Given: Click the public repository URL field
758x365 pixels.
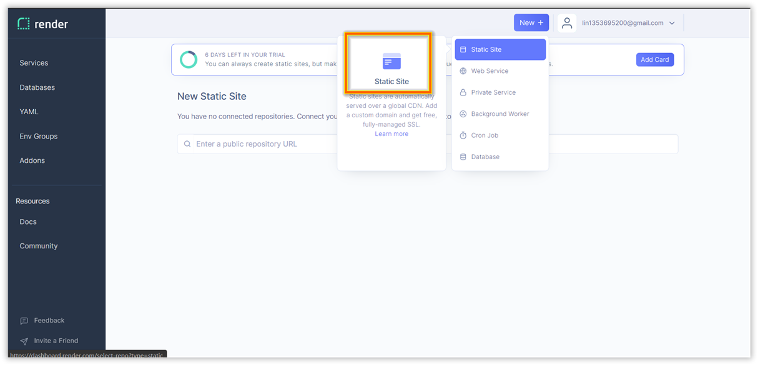Looking at the screenshot, I should tap(428, 144).
